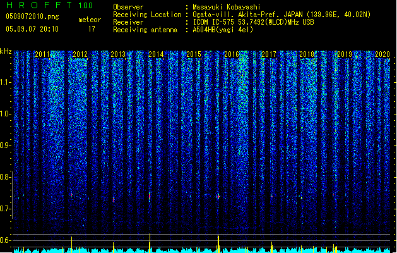The image size is (397, 253).
Task: Select the 2013 time marker
Action: (x=118, y=54)
